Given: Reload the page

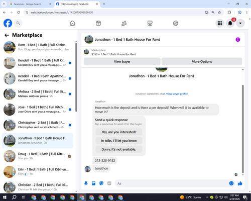Looking at the screenshot, I should click(x=19, y=13).
